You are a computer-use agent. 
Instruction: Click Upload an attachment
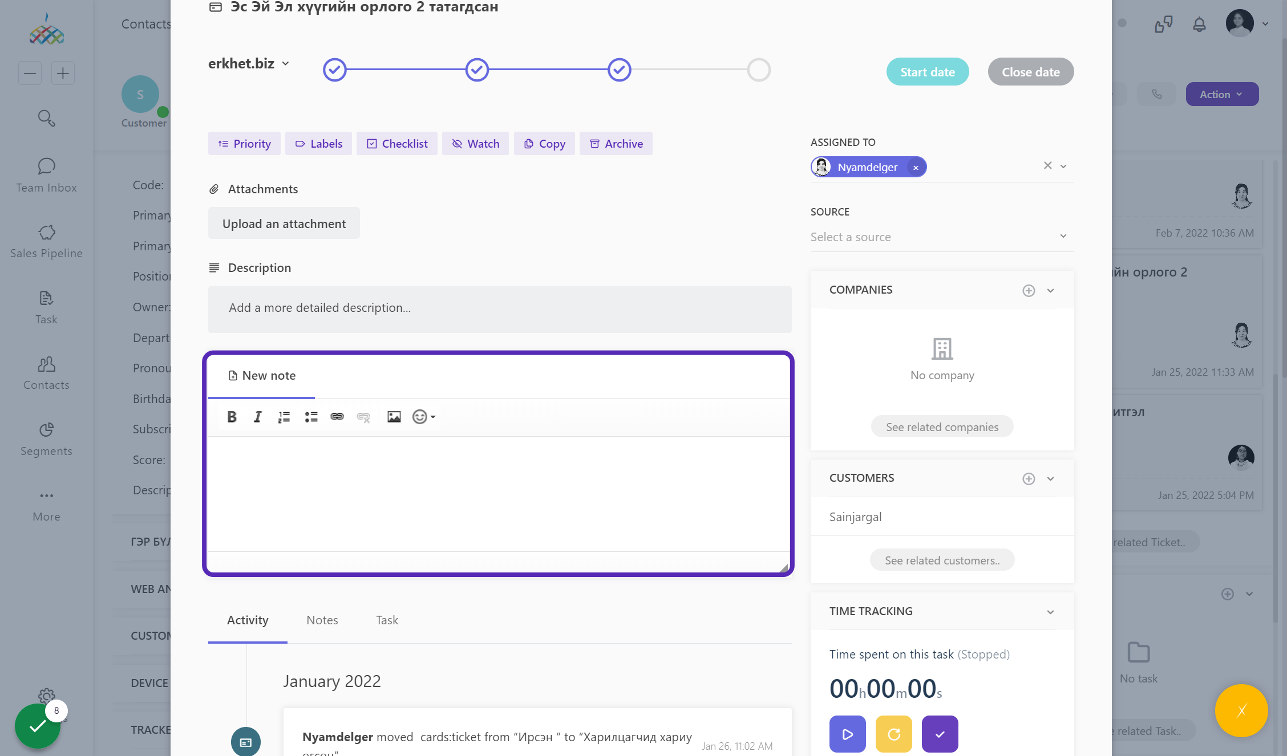pos(284,223)
